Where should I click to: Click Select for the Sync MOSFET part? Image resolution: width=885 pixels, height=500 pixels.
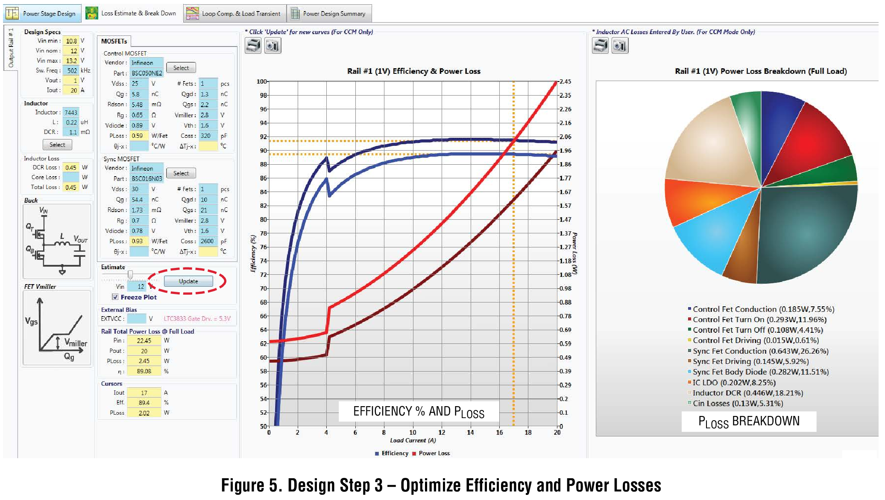[181, 173]
